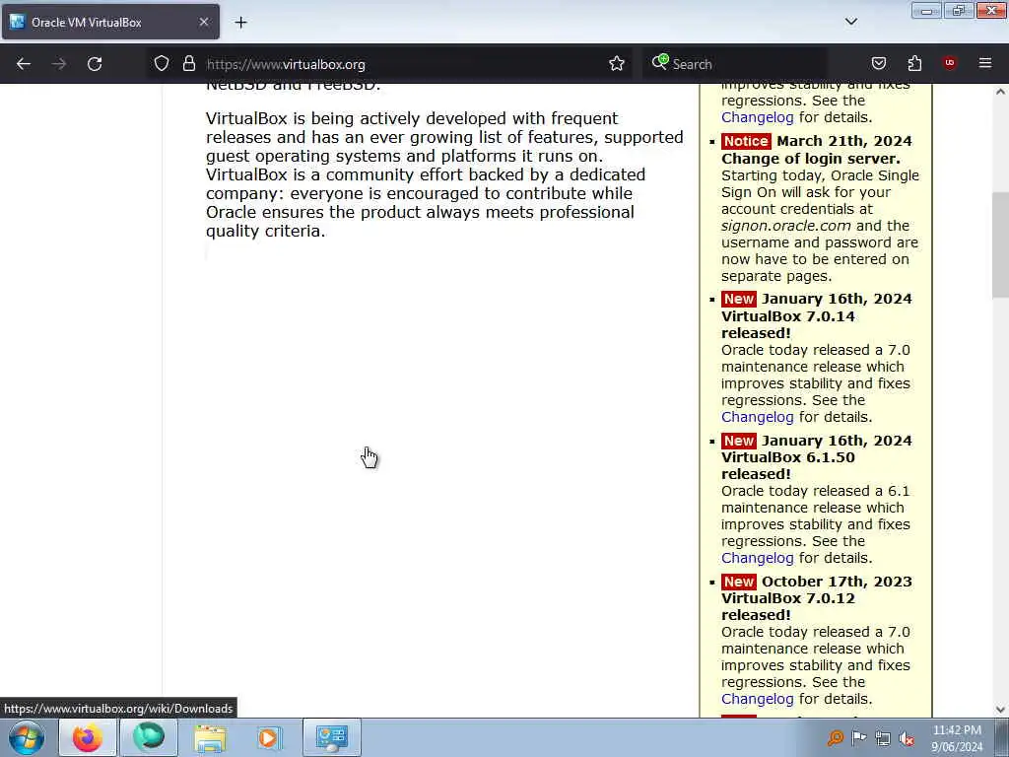
Task: Click the page scrollbar down arrow
Action: [1000, 710]
